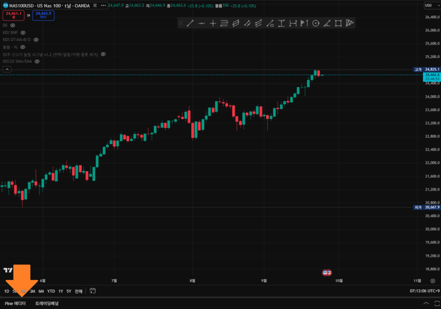Screen dimensions: 441x309
Task: Open the go-to-date calendar icon
Action: click(x=92, y=291)
